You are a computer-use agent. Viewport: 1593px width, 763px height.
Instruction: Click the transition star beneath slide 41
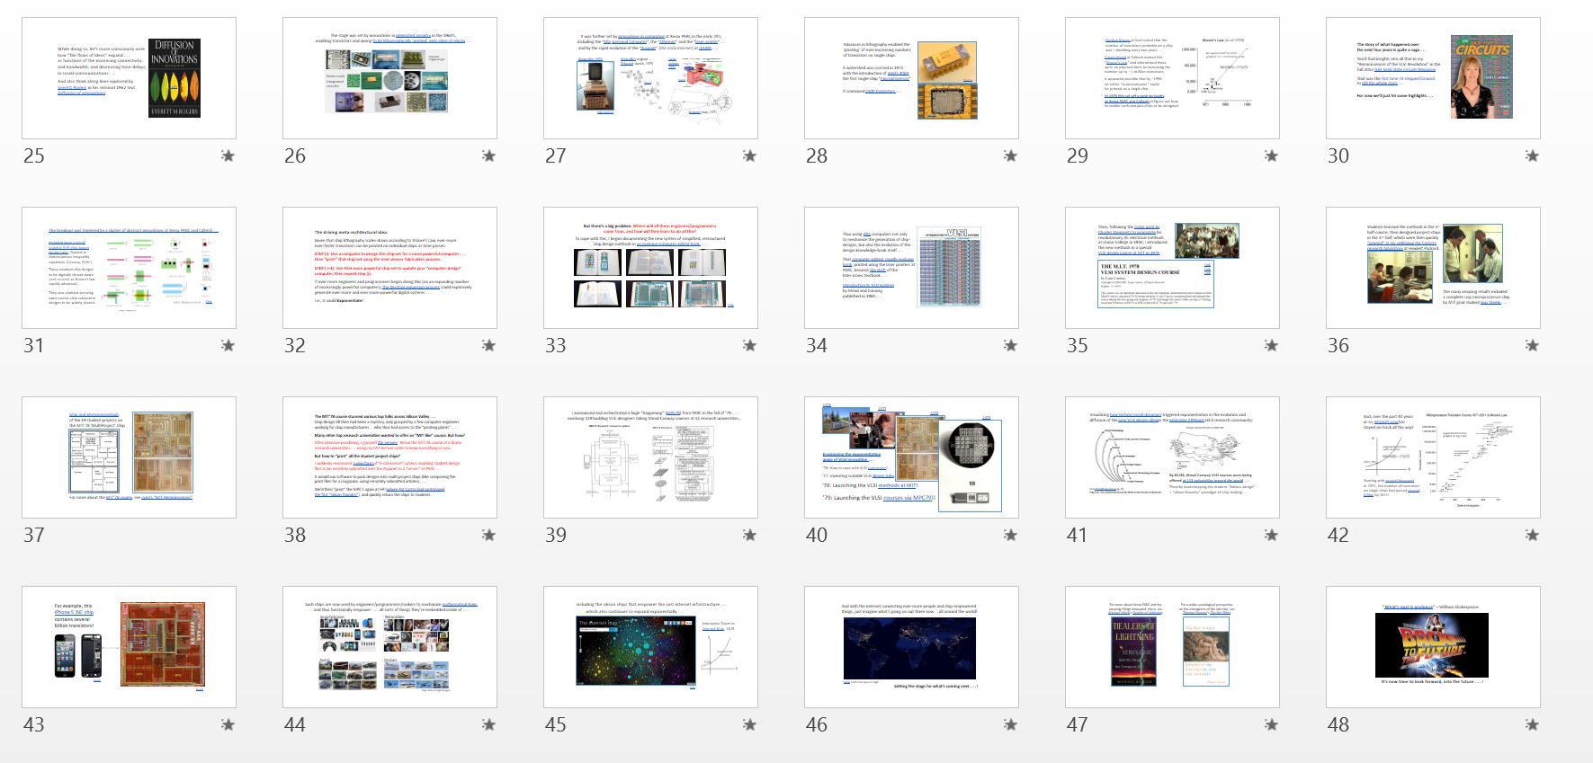pos(1271,536)
